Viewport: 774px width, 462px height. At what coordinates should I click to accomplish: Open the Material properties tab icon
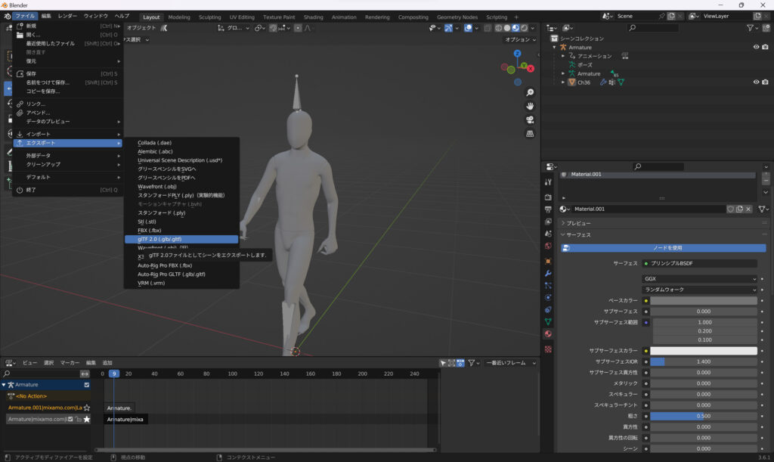(x=548, y=334)
